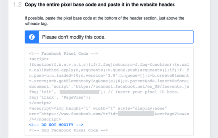Viewport: 218px width, 138px height.
Task: Click the </head> tag instruction text
Action: coord(36,24)
